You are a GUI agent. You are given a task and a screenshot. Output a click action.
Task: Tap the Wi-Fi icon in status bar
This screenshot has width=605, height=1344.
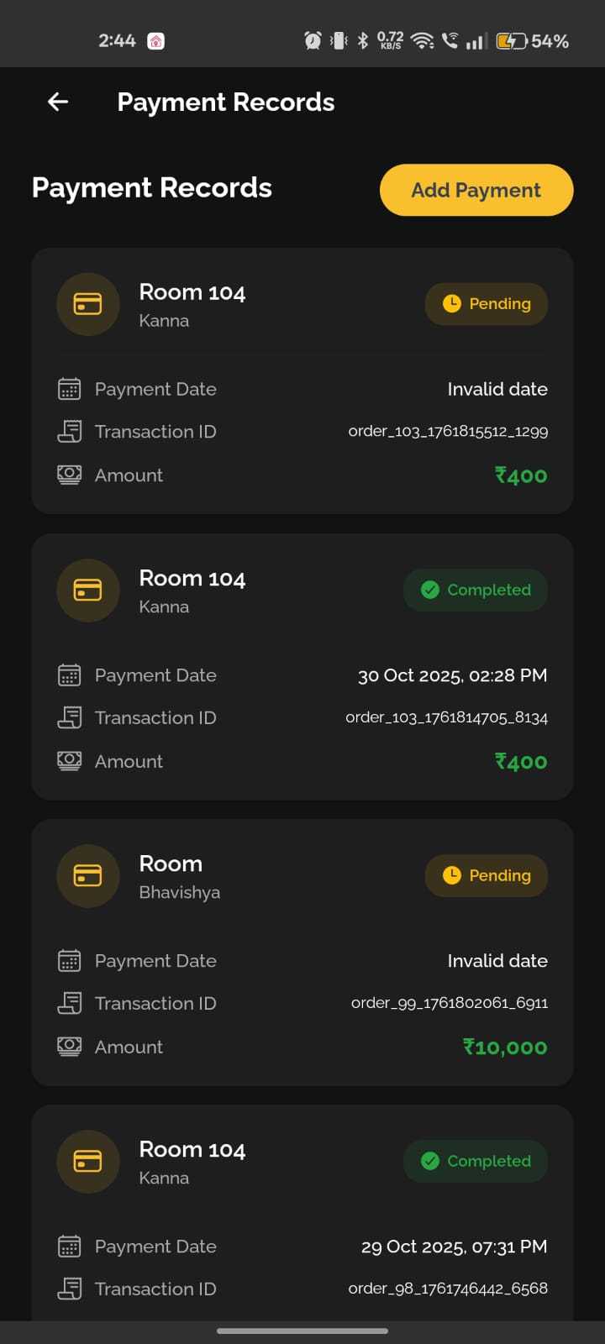pyautogui.click(x=423, y=41)
